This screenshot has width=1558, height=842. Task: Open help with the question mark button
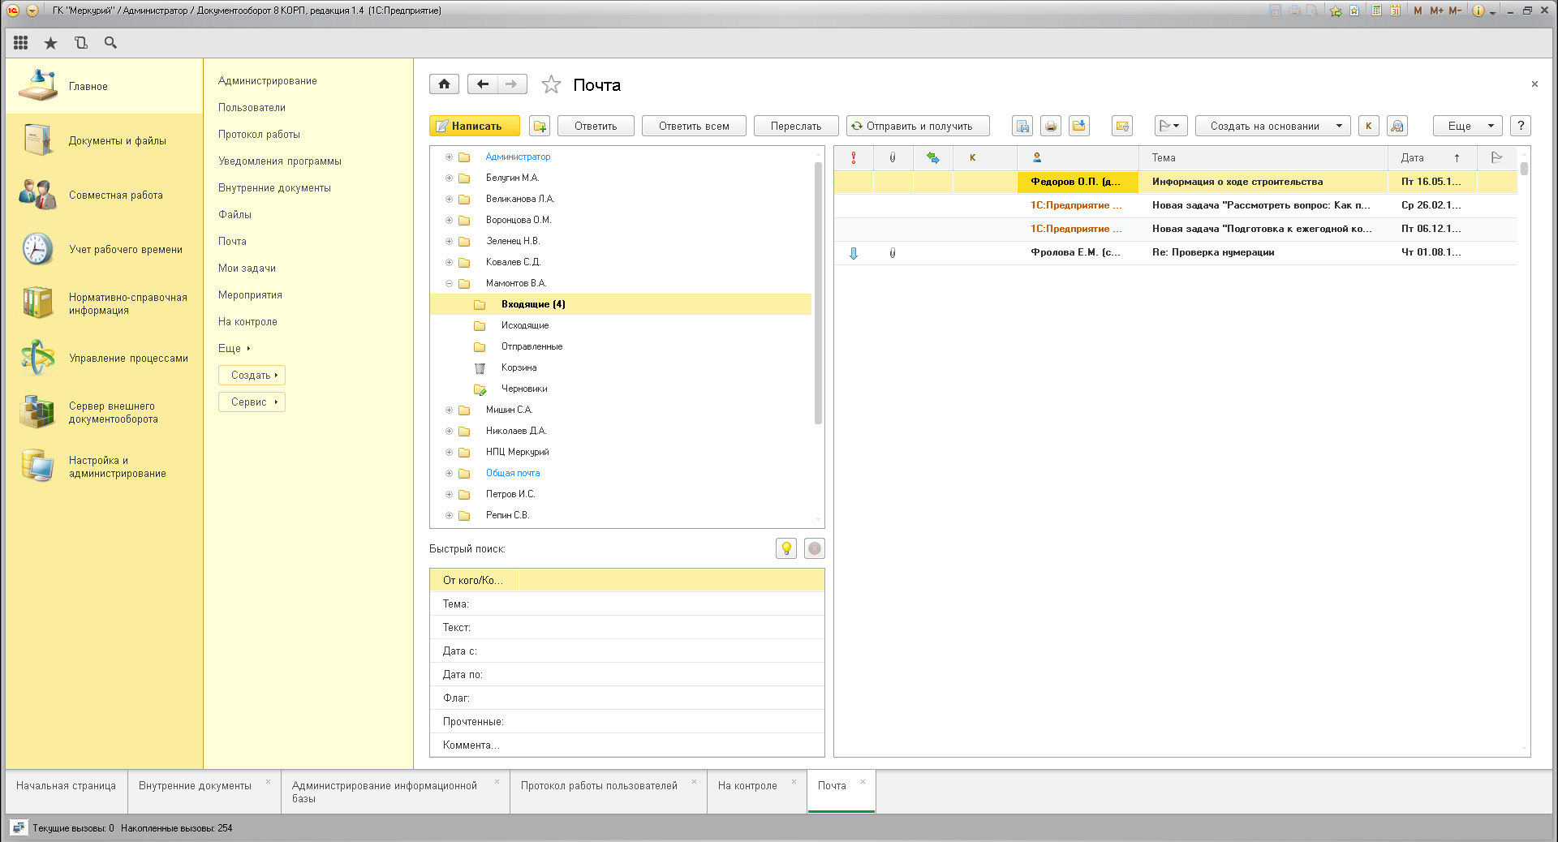coord(1521,126)
